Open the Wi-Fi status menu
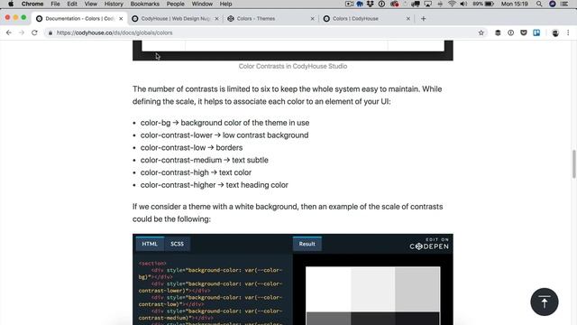 tap(452, 4)
